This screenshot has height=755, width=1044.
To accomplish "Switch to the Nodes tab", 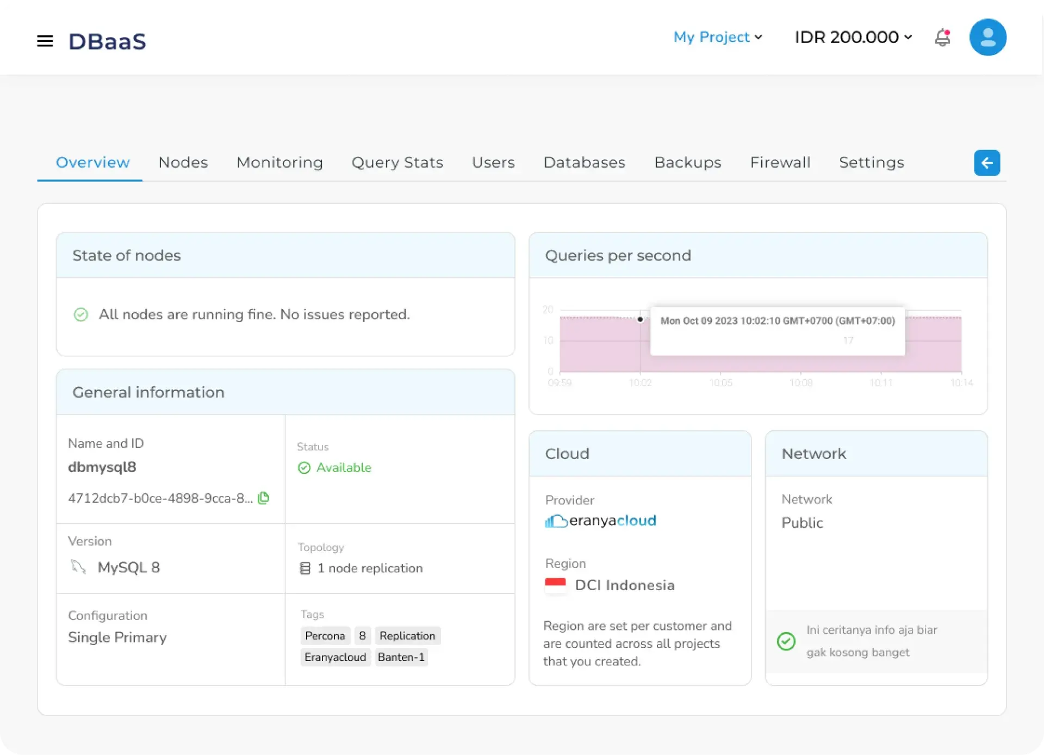I will [183, 162].
